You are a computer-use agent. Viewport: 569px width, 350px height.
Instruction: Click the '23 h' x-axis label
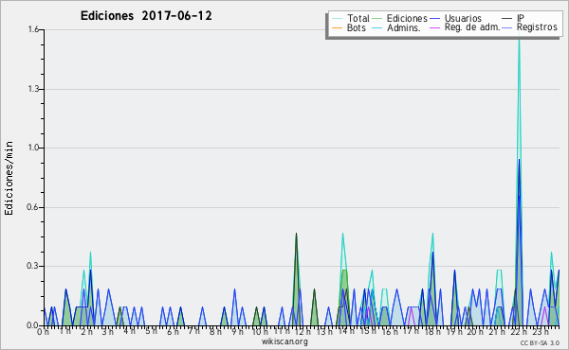[x=540, y=332]
